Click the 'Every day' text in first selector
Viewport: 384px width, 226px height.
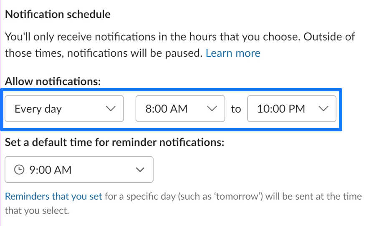click(x=38, y=109)
